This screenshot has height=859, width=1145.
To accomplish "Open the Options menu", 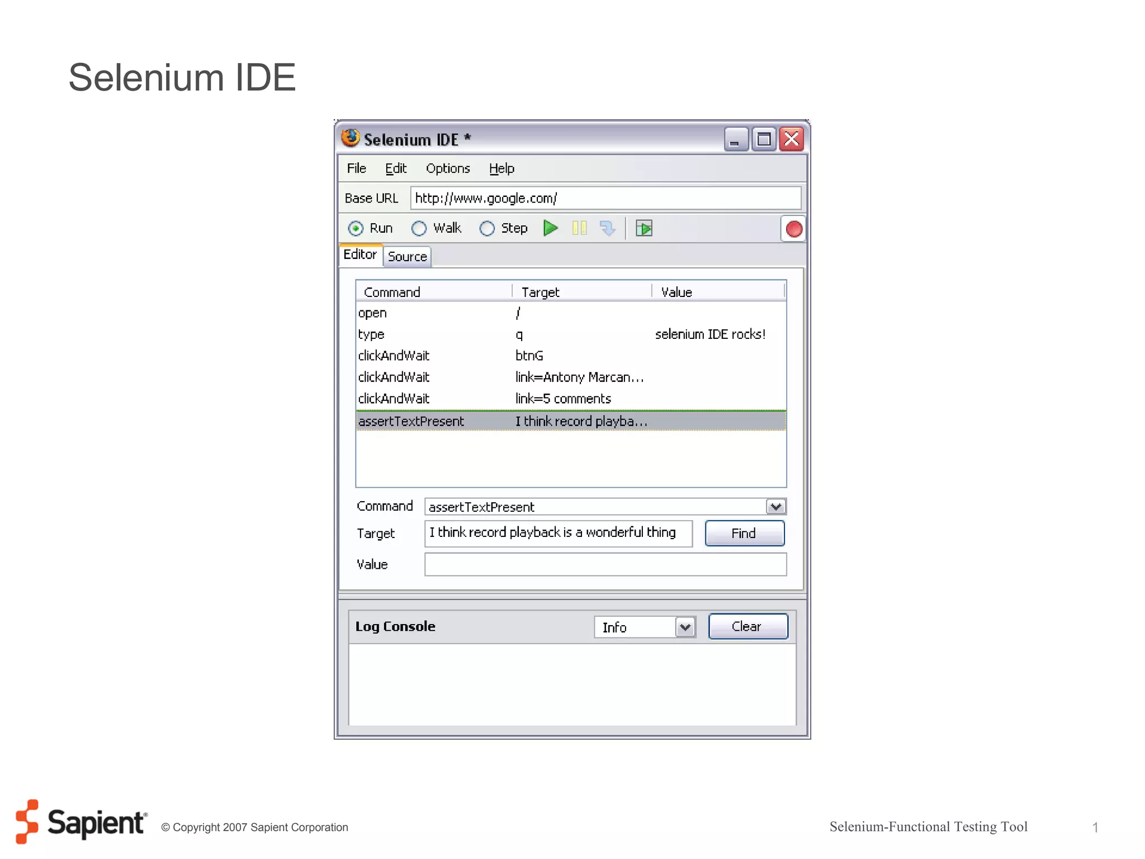I will (x=448, y=168).
